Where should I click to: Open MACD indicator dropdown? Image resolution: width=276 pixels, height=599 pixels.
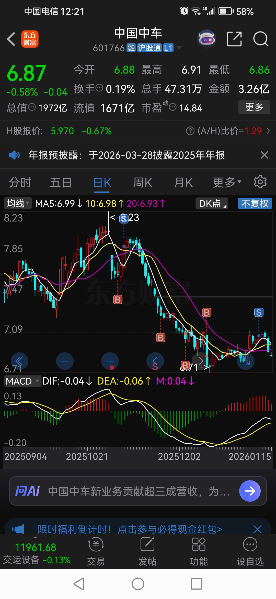22,381
